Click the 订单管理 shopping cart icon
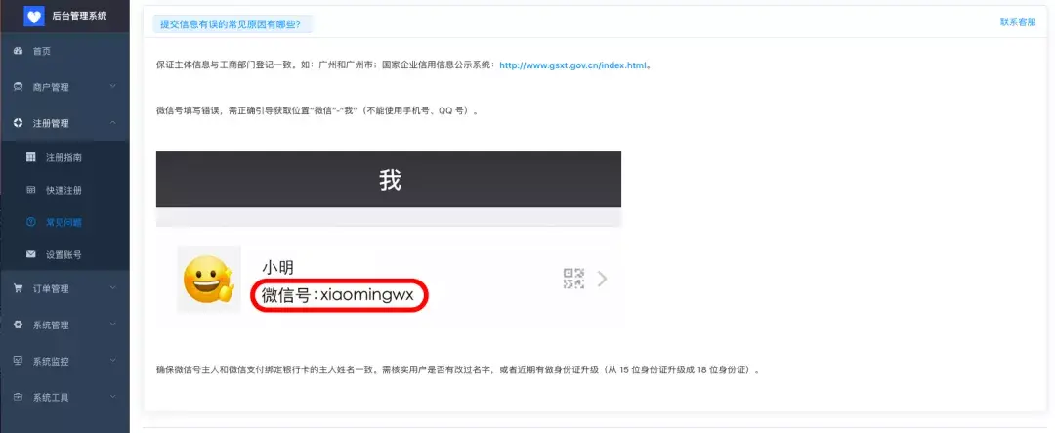The height and width of the screenshot is (433, 1055). (x=19, y=288)
